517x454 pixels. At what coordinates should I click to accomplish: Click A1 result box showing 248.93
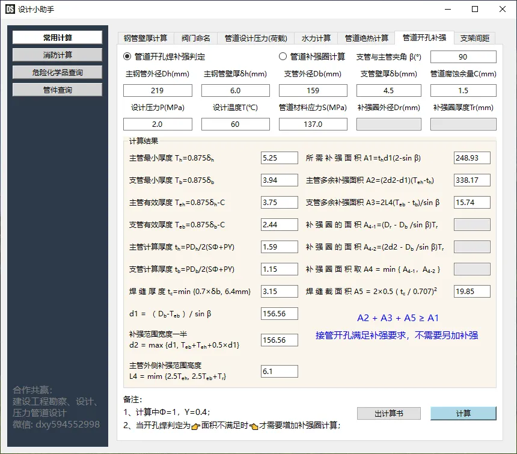coord(472,158)
